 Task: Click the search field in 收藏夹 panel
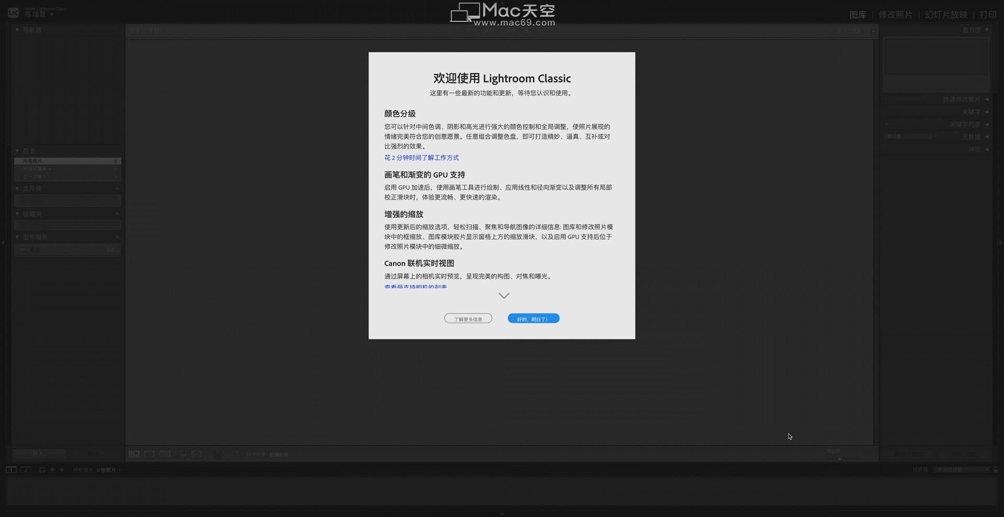coord(67,225)
